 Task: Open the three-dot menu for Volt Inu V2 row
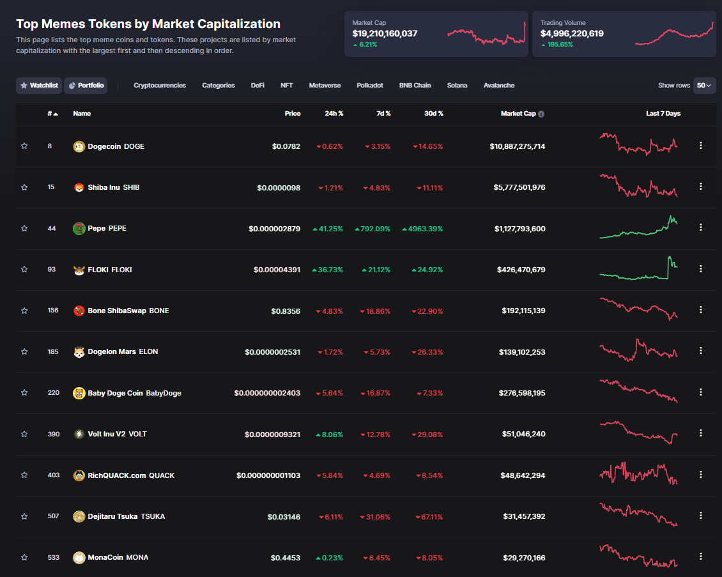701,433
